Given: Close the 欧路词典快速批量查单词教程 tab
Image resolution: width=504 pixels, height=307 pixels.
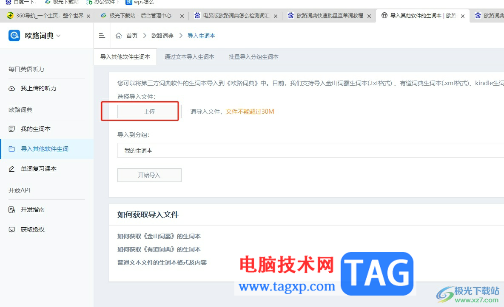Looking at the screenshot, I should 369,16.
